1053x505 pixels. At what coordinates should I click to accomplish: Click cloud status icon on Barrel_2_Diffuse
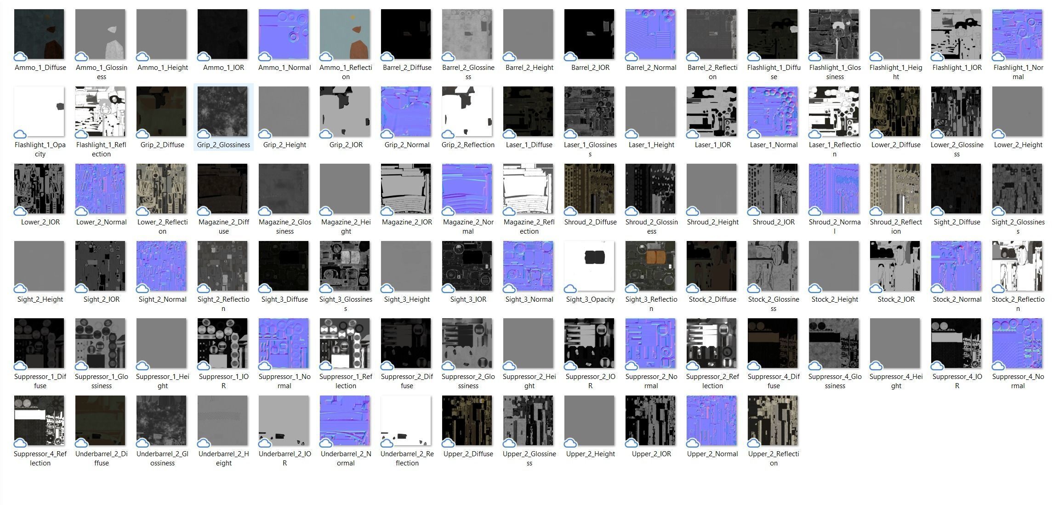[387, 57]
